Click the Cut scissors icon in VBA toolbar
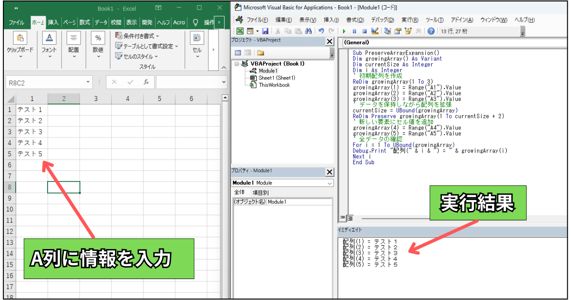 [x=279, y=31]
